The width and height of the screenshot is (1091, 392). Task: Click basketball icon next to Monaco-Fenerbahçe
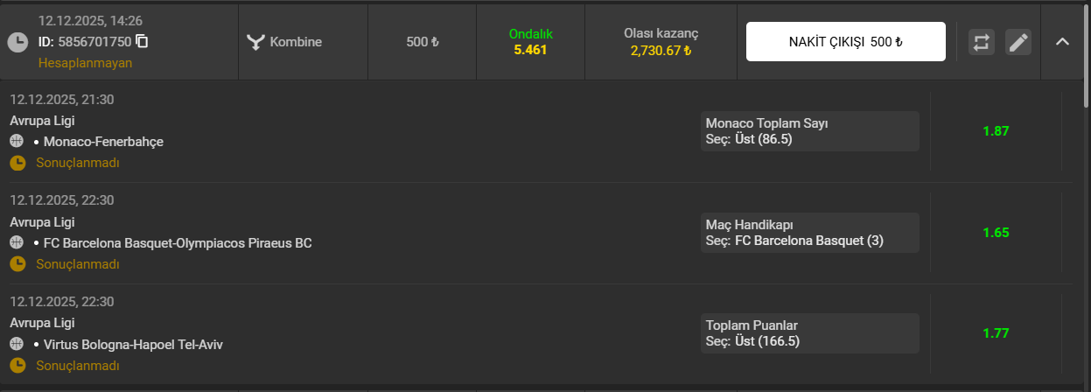pyautogui.click(x=17, y=141)
